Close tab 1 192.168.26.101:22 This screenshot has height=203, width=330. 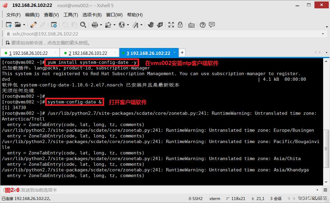(x=55, y=52)
